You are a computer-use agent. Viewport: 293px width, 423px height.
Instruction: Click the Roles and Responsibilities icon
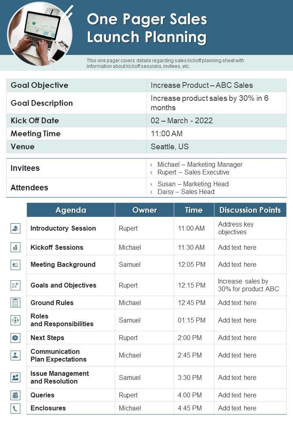point(15,320)
